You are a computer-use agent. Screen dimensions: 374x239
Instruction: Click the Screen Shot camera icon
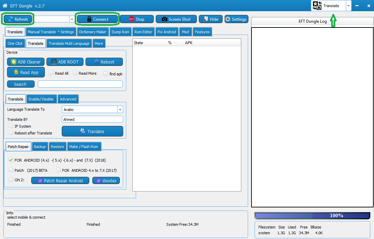[x=165, y=19]
